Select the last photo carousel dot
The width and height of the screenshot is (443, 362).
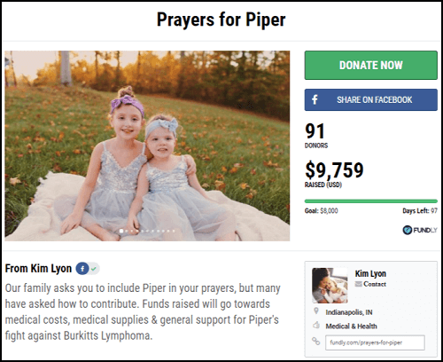tap(174, 231)
